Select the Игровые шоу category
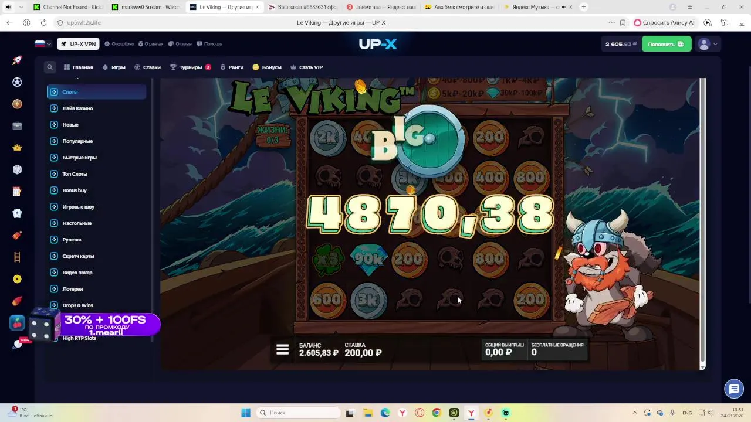Viewport: 751px width, 422px height. tap(97, 207)
